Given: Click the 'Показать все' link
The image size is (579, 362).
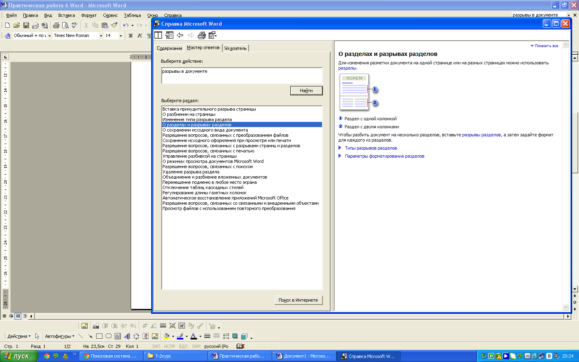Looking at the screenshot, I should click(x=544, y=46).
